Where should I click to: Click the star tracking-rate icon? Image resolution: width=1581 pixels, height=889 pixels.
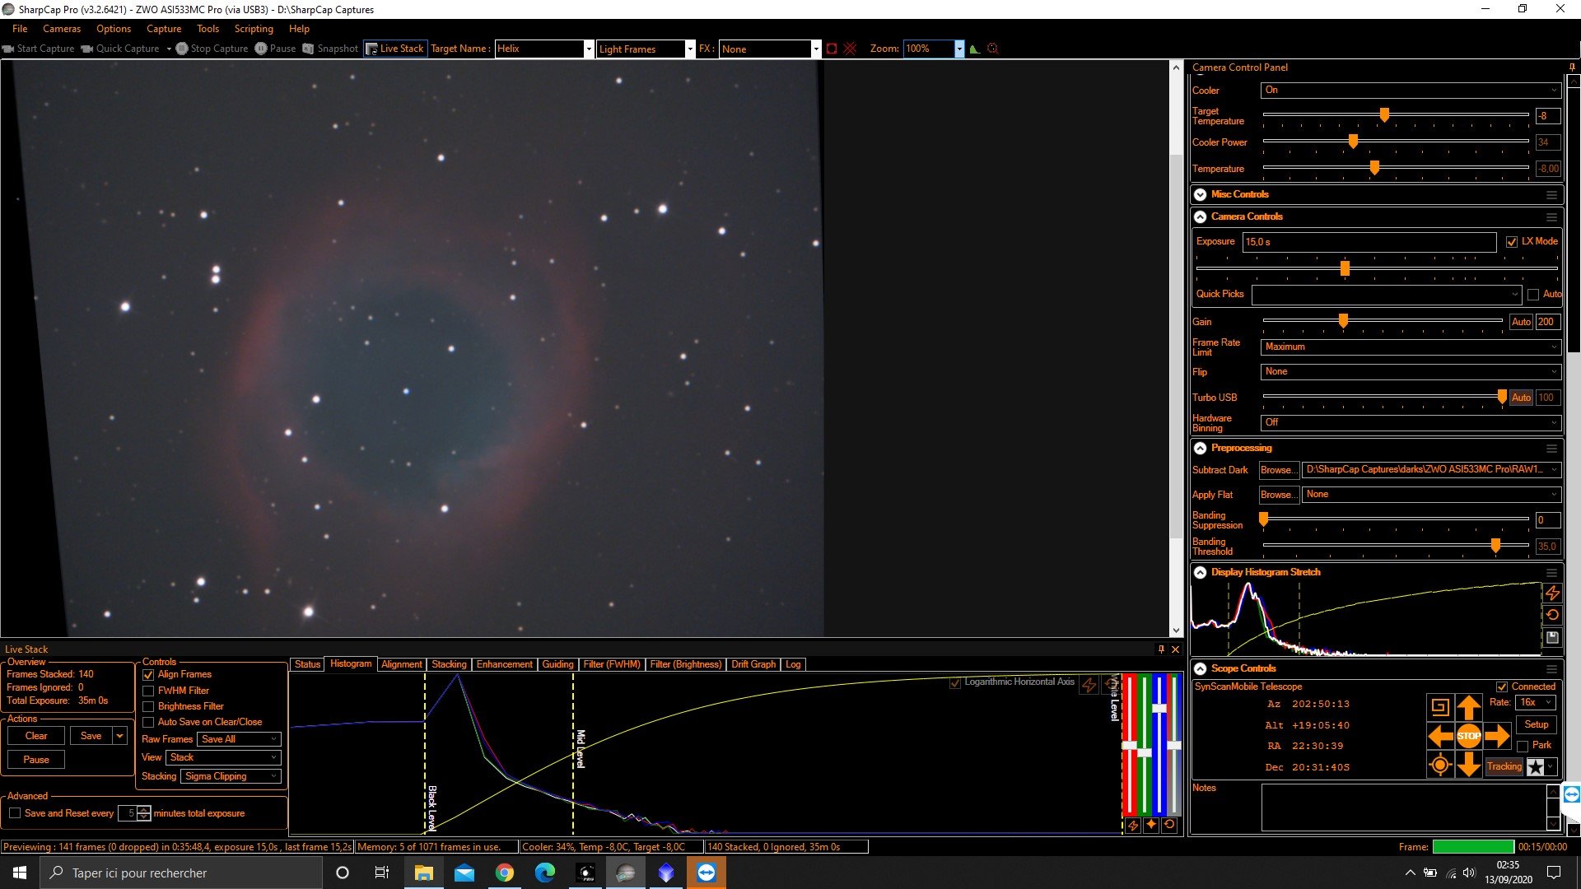(1535, 767)
